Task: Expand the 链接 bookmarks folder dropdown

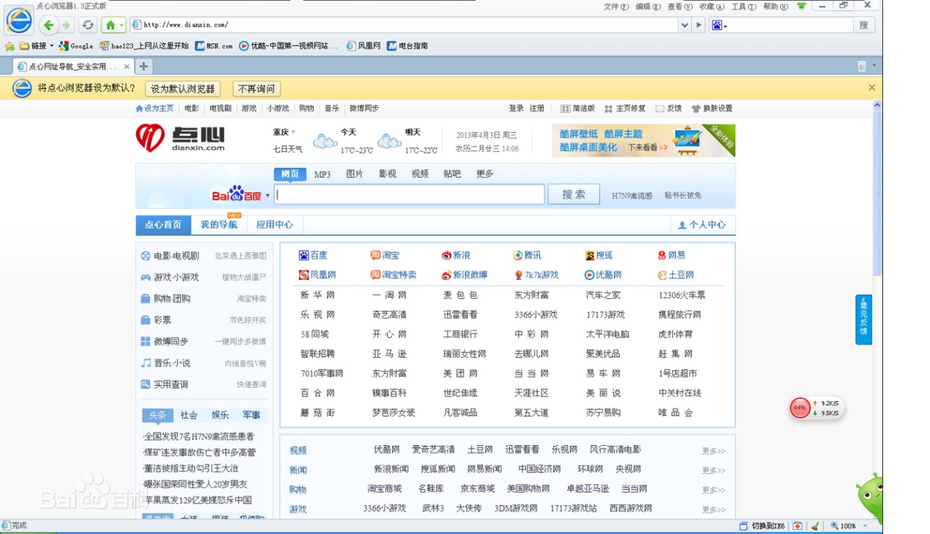Action: pos(51,46)
